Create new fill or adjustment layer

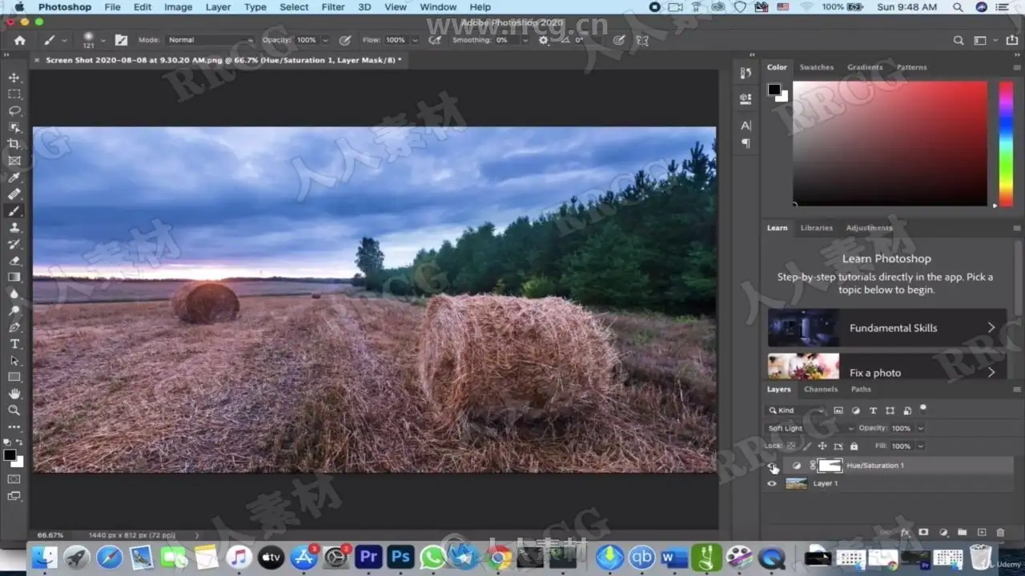click(x=943, y=532)
